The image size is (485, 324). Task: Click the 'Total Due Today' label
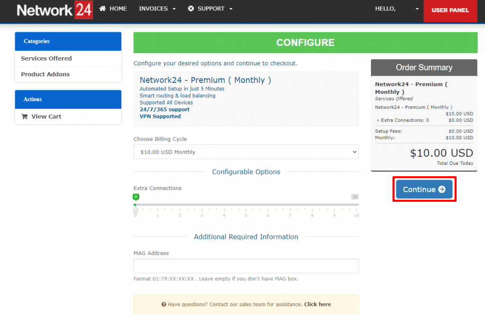[x=455, y=163]
